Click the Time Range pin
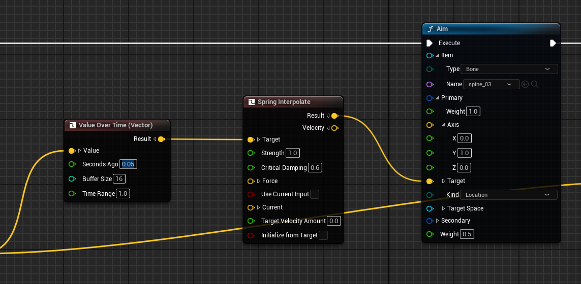This screenshot has width=581, height=284. click(72, 193)
